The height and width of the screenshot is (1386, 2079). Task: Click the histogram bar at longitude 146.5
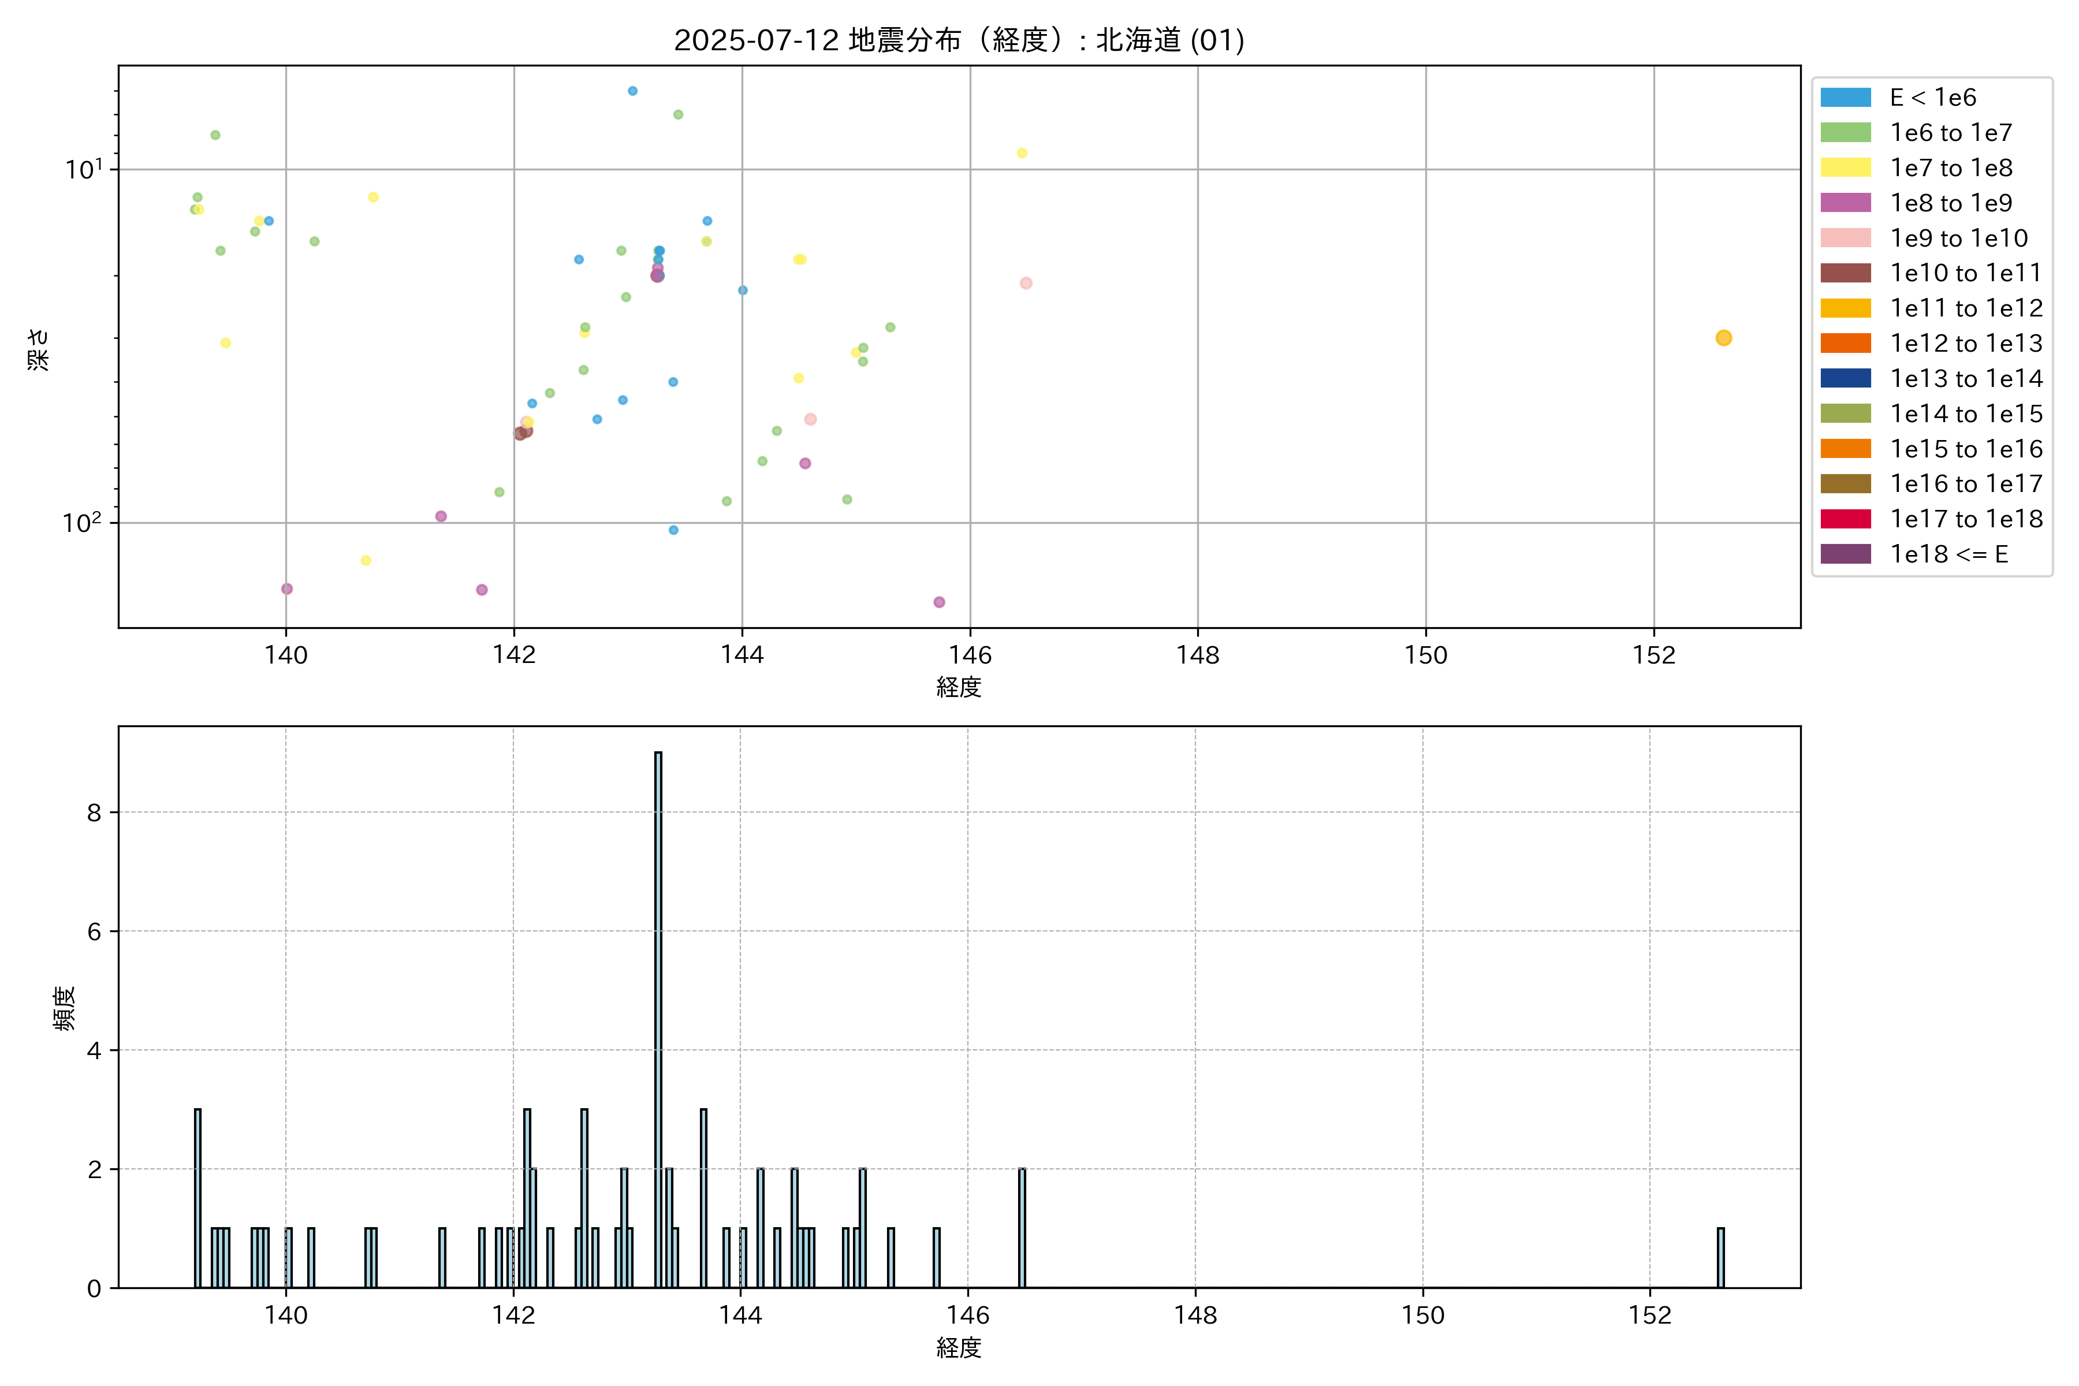(1021, 1228)
